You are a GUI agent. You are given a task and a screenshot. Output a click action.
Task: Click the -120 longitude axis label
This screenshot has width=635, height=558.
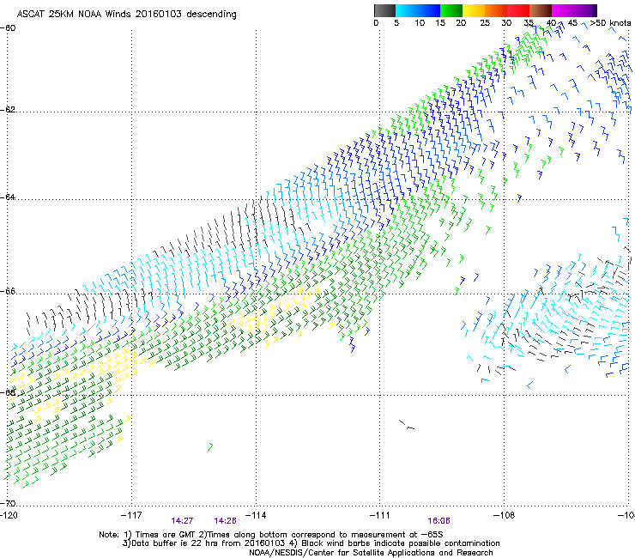tap(9, 515)
